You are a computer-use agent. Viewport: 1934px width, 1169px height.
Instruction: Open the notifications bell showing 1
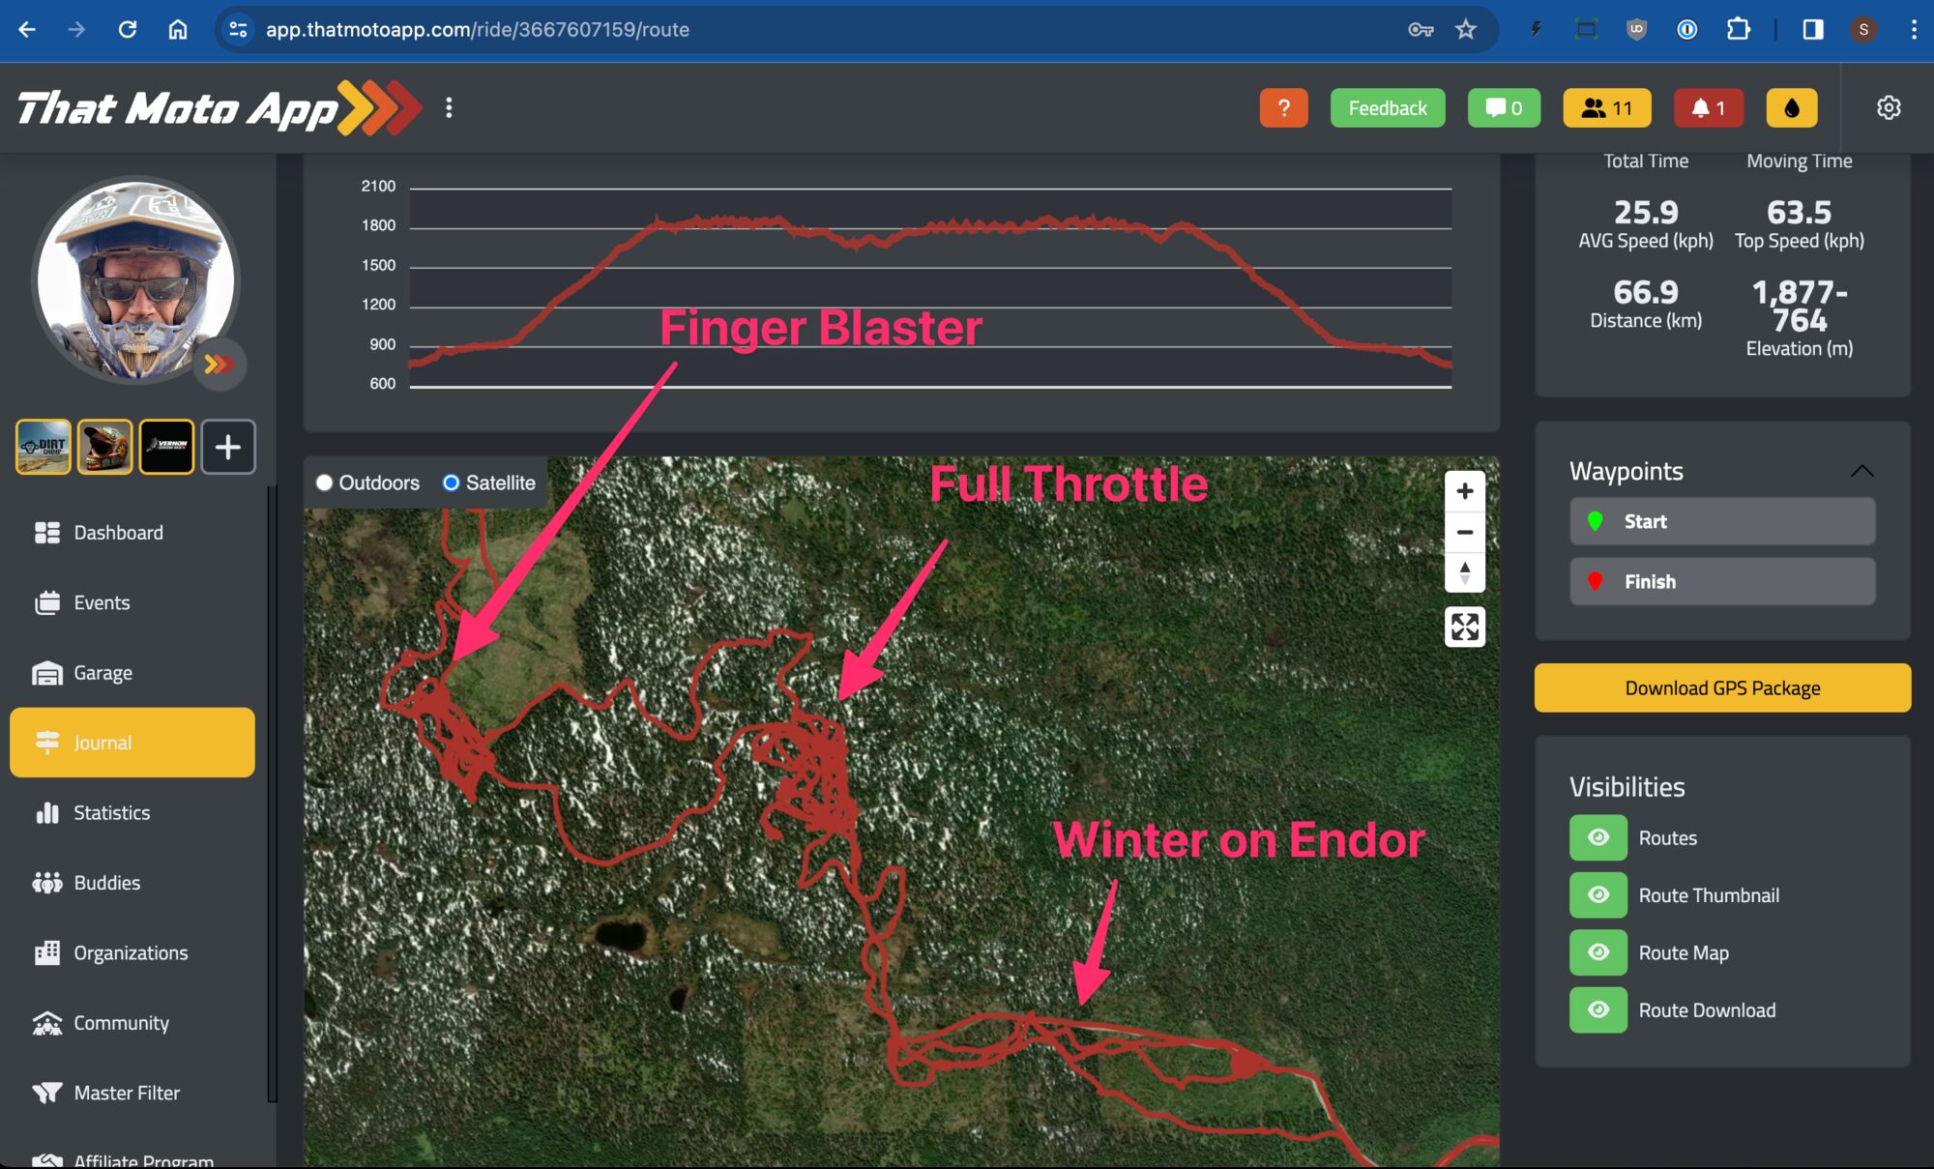pyautogui.click(x=1708, y=108)
